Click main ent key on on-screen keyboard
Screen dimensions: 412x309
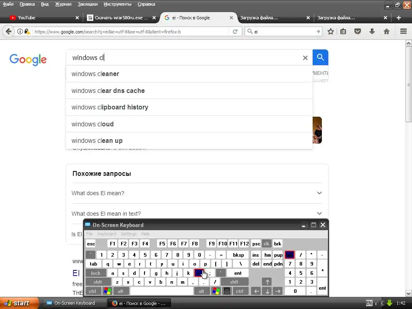pos(238,273)
